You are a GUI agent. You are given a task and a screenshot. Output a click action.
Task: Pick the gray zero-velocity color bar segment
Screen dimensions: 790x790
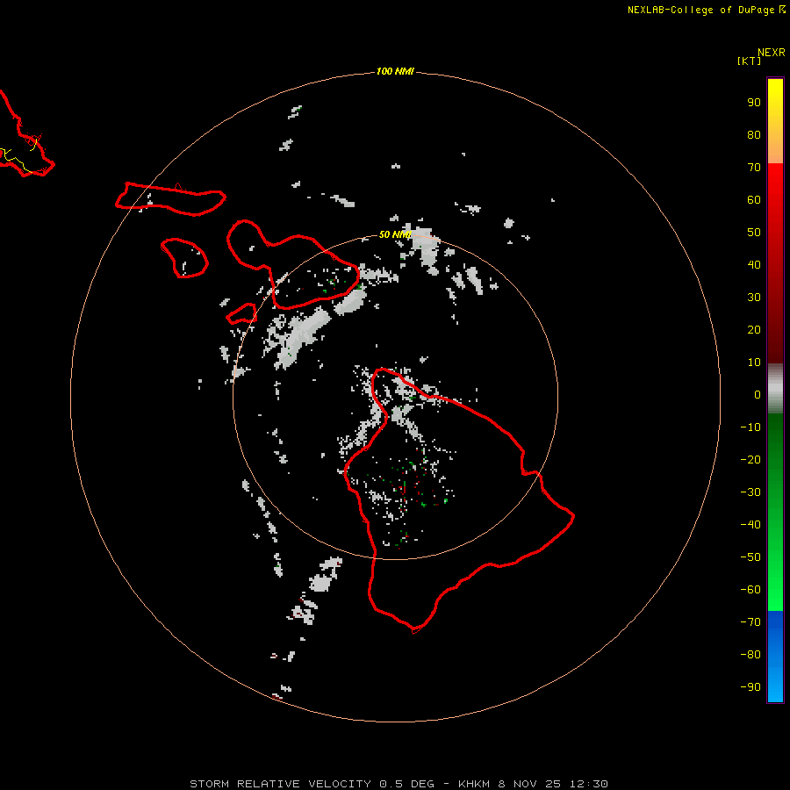coord(775,389)
